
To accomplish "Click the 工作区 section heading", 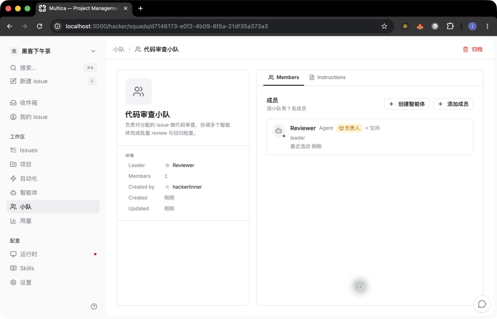I will click(x=17, y=137).
